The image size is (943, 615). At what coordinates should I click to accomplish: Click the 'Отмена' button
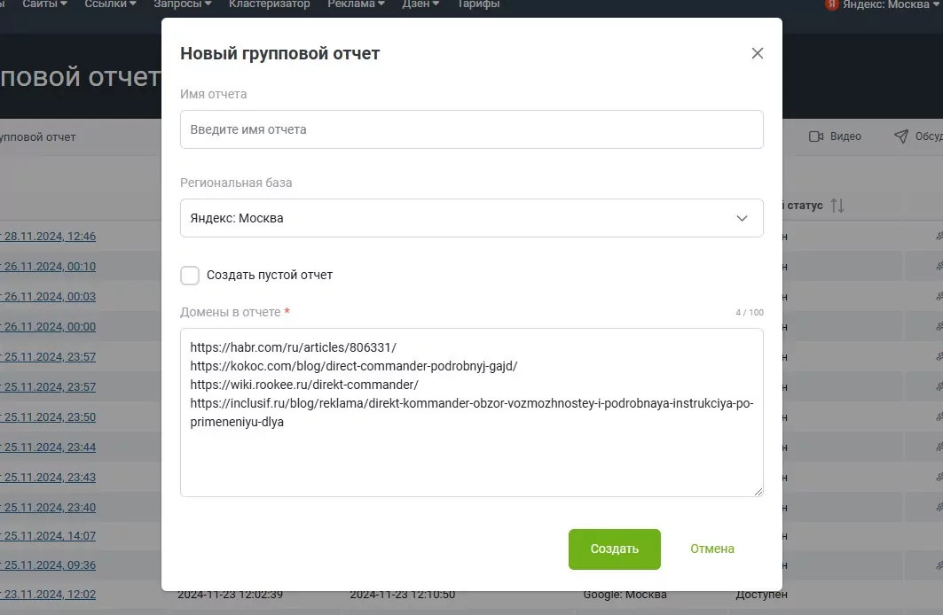712,549
